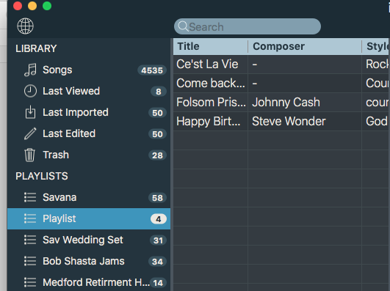Select the Folsom Prison song by Johnny Cash
Image resolution: width=390 pixels, height=291 pixels.
coord(281,103)
